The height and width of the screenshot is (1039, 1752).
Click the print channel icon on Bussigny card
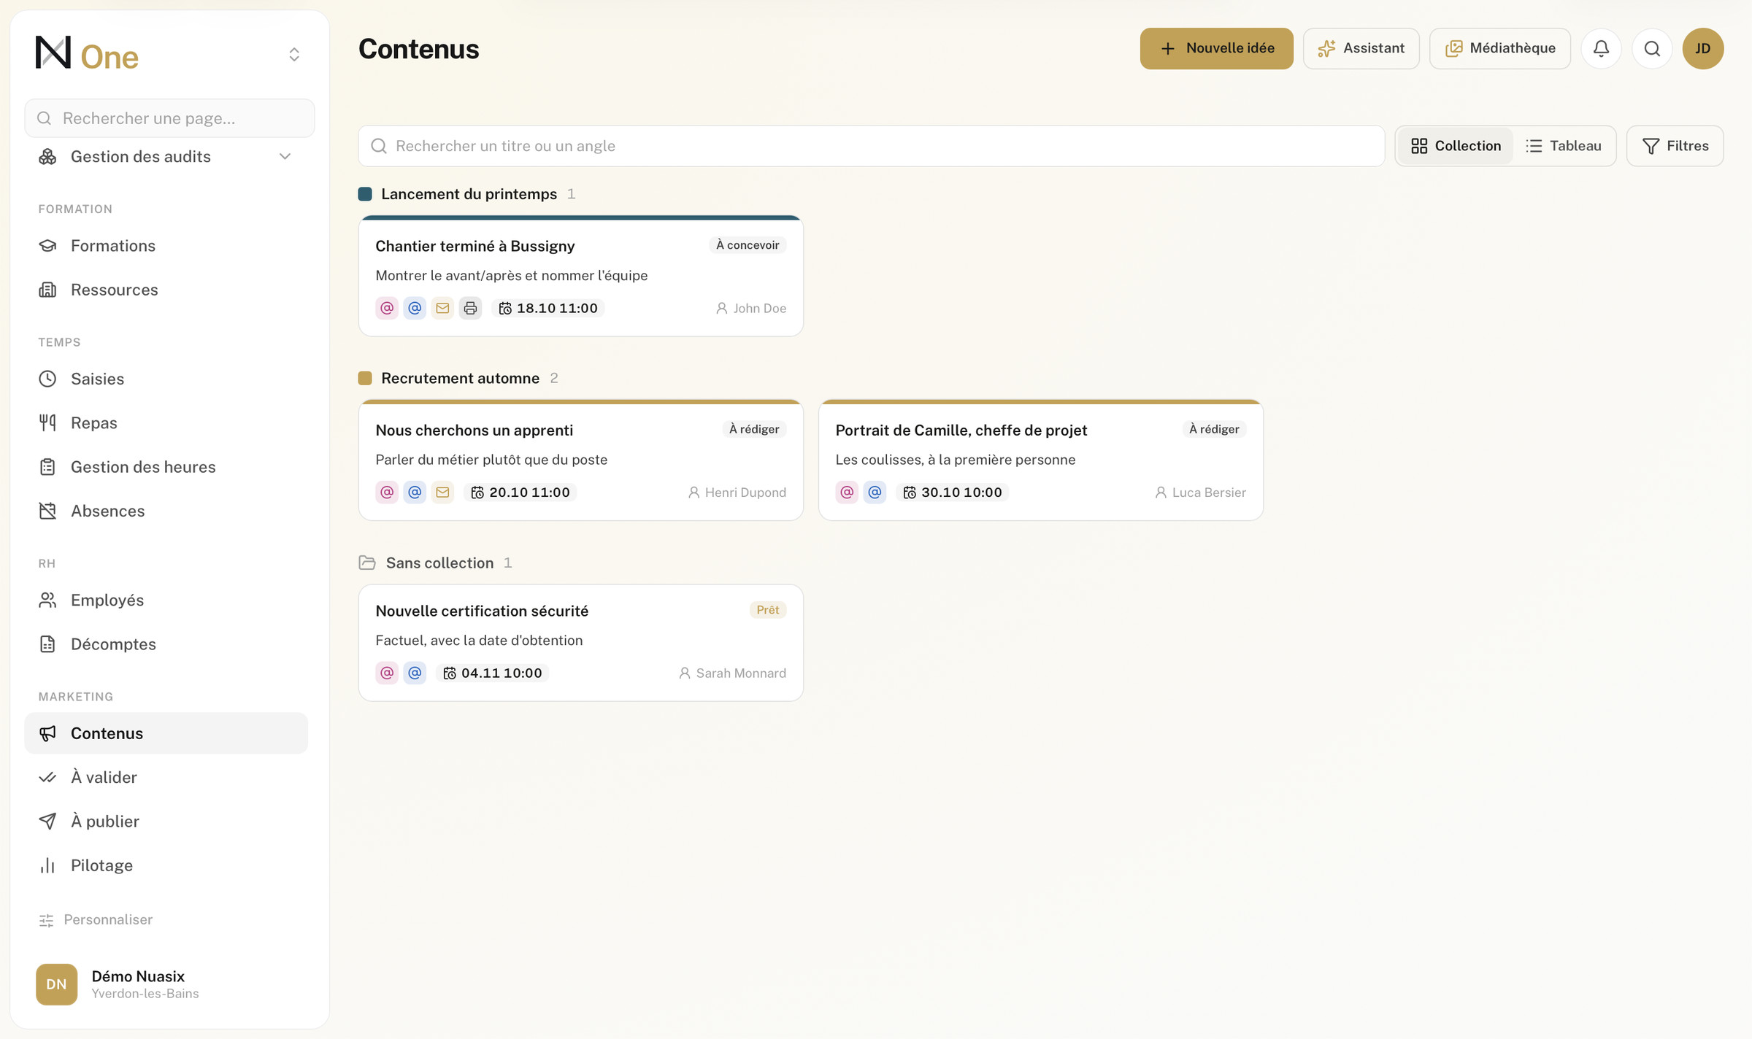pos(470,308)
